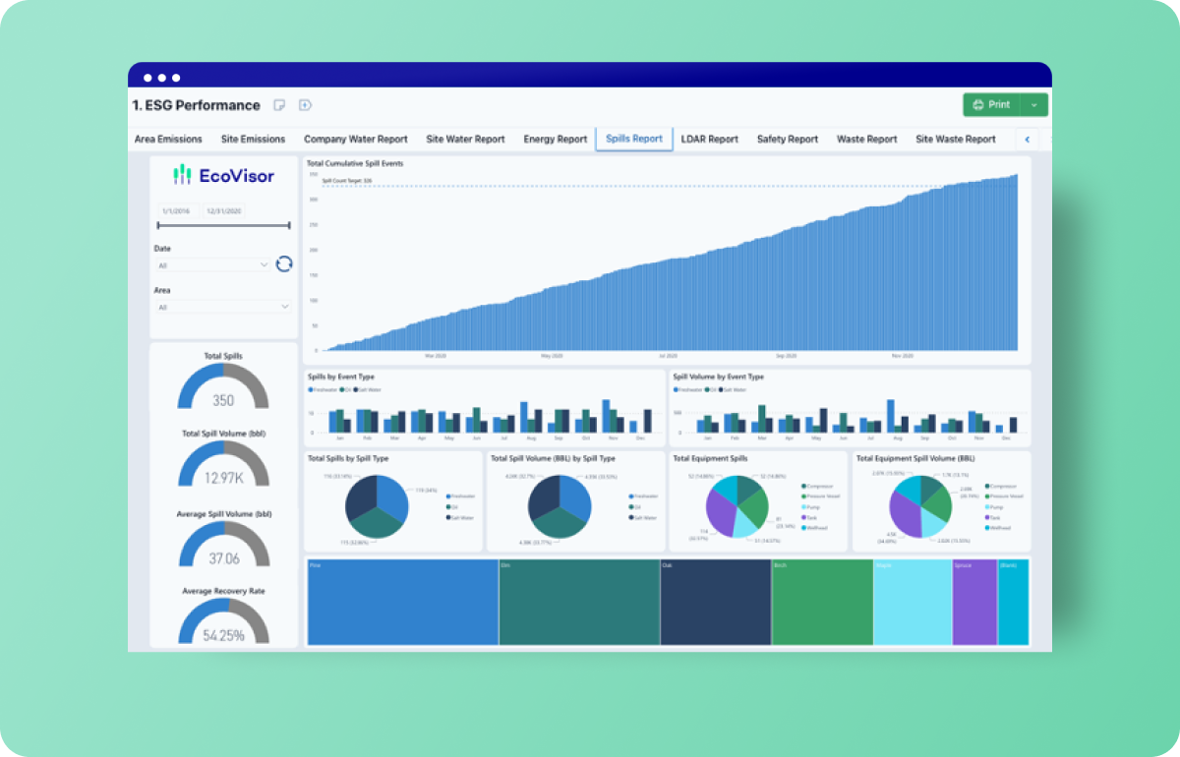Click the Total Spills gauge
Viewport: 1180px width, 757px height.
(223, 387)
